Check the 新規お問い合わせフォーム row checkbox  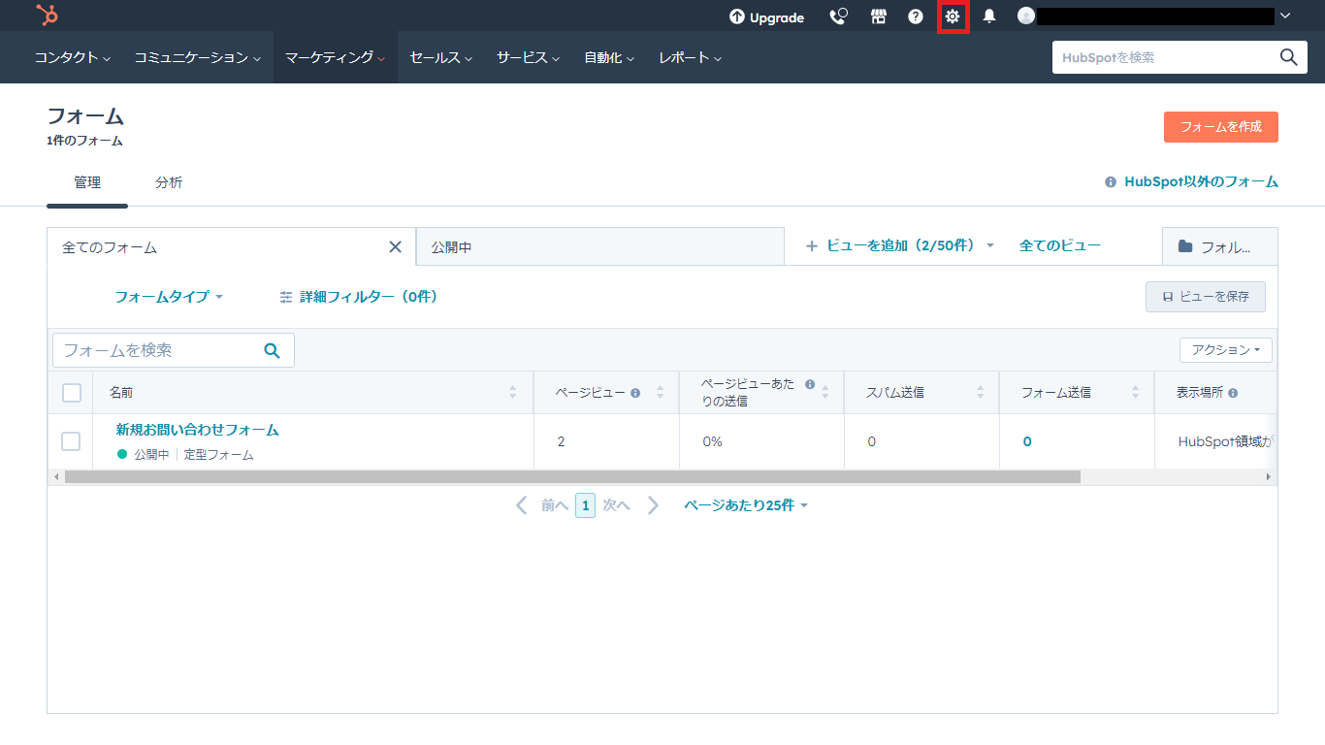pyautogui.click(x=71, y=440)
